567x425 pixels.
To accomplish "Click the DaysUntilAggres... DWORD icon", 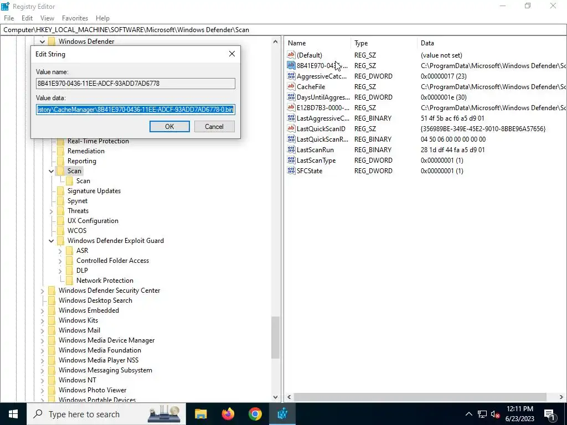I will 291,97.
